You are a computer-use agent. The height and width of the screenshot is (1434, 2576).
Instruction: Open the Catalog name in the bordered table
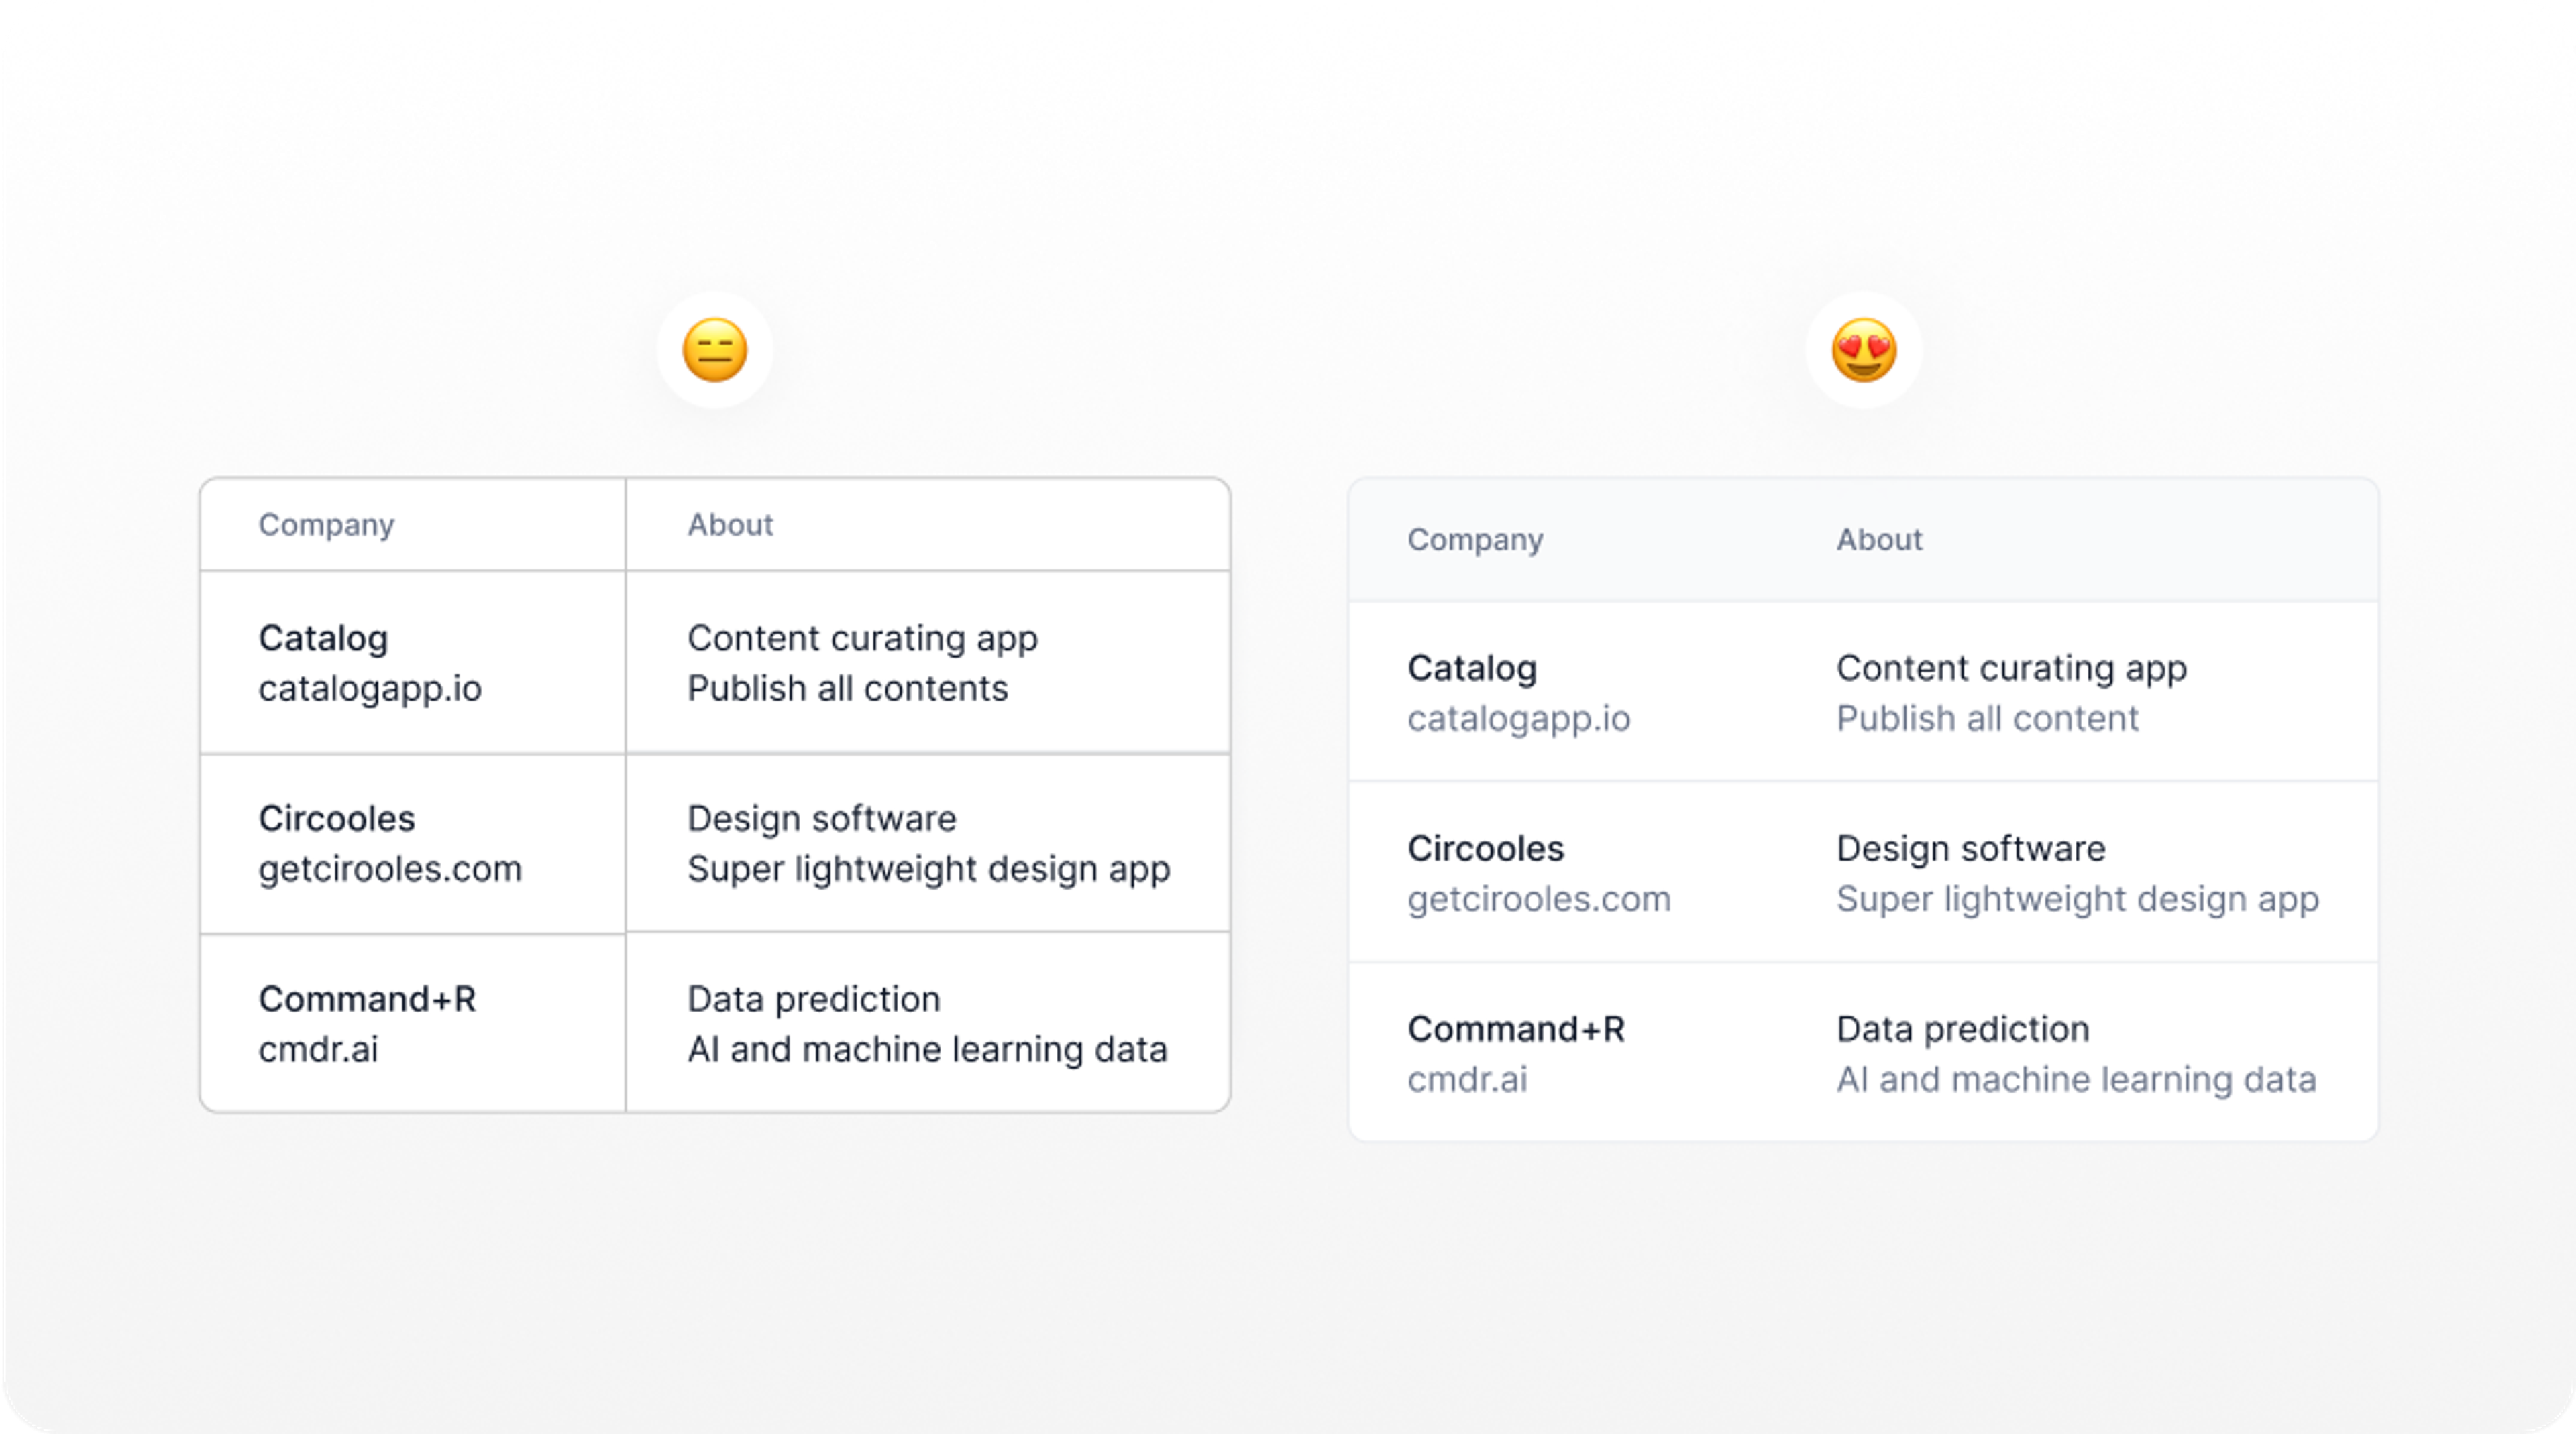coord(323,638)
